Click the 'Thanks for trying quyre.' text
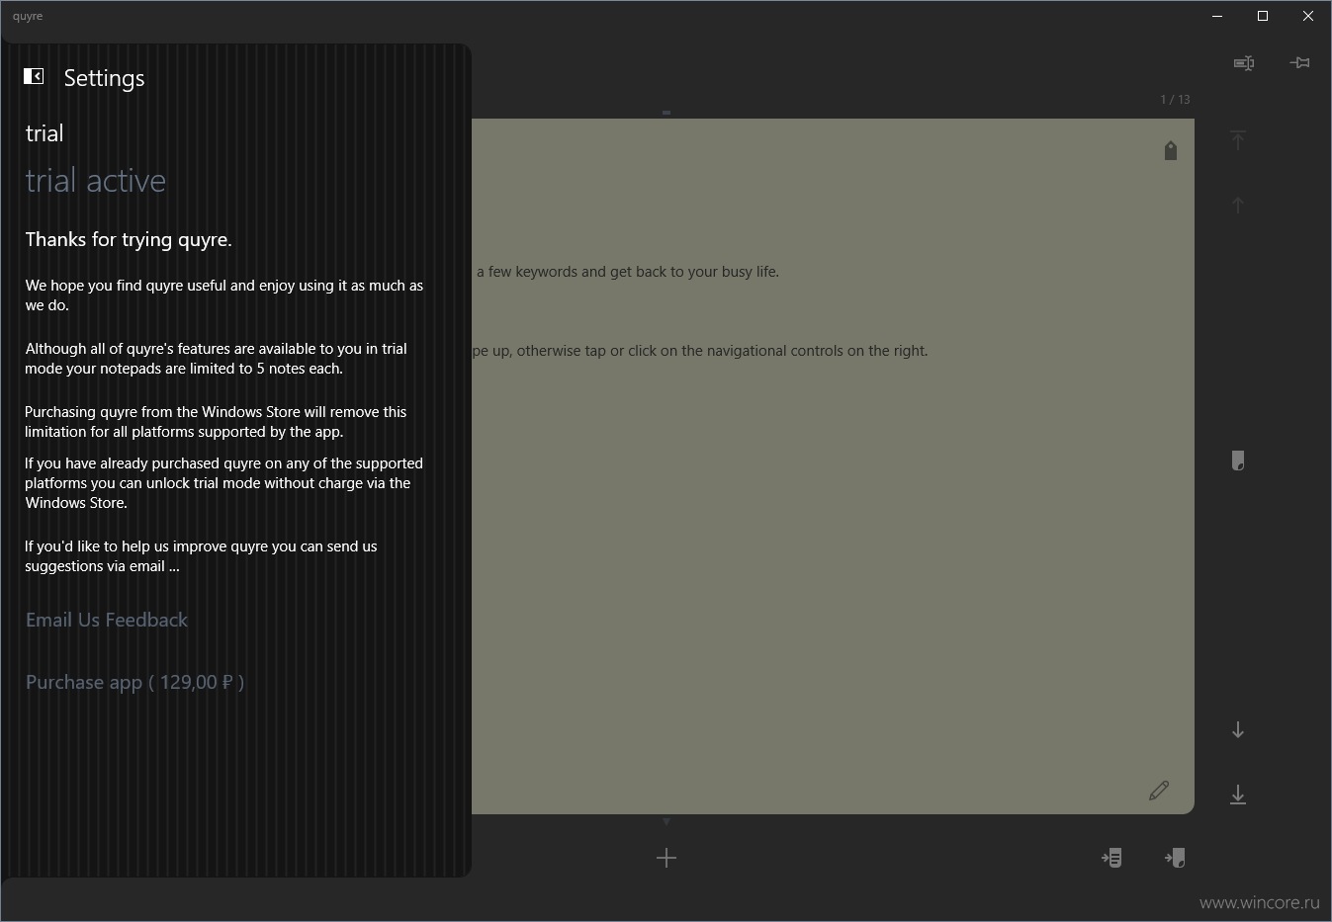Screen dimensions: 1332x922 (129, 239)
